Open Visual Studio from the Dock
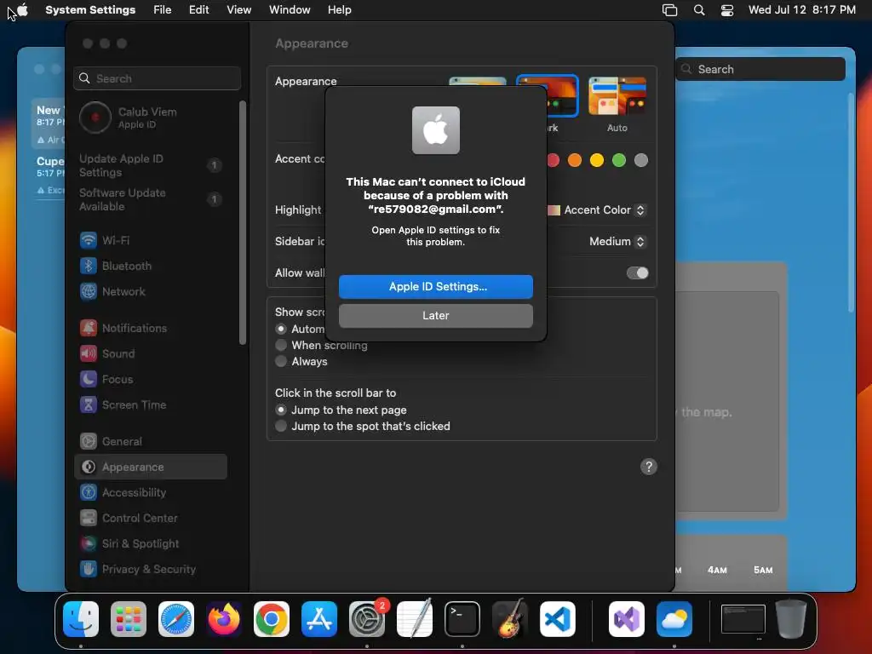 click(x=626, y=618)
